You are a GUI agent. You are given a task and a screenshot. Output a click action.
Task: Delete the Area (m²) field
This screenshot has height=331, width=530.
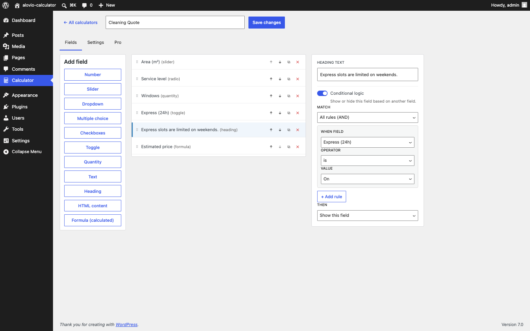click(x=297, y=62)
